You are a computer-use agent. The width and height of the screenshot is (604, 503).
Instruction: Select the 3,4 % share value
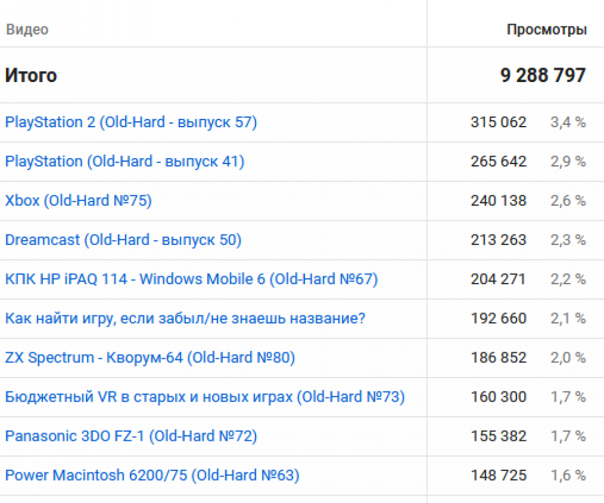[568, 122]
